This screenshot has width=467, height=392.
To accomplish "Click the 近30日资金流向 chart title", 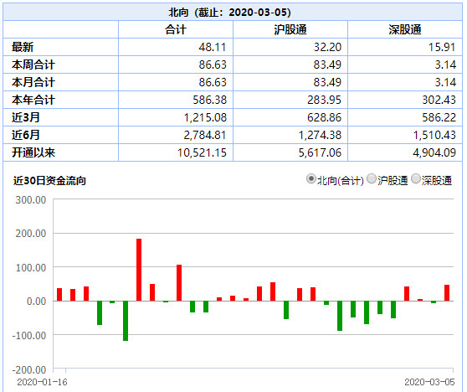I will [x=49, y=180].
